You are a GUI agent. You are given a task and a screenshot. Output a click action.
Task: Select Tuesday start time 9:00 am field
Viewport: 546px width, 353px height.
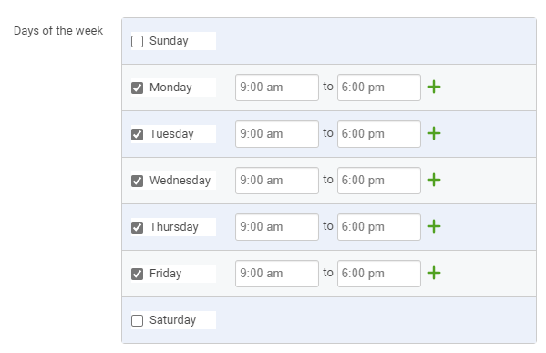tap(277, 134)
